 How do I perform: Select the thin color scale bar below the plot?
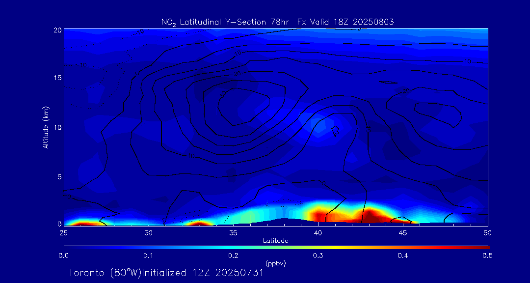coord(276,246)
